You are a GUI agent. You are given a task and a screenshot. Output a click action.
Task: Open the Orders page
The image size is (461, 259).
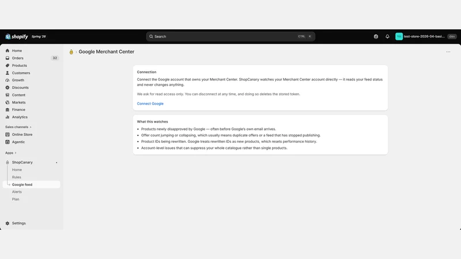18,58
